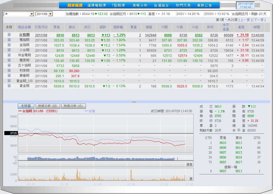The width and height of the screenshot is (273, 194).
Task: Click the horizontal splitter grip between panels
Action: (x=134, y=102)
